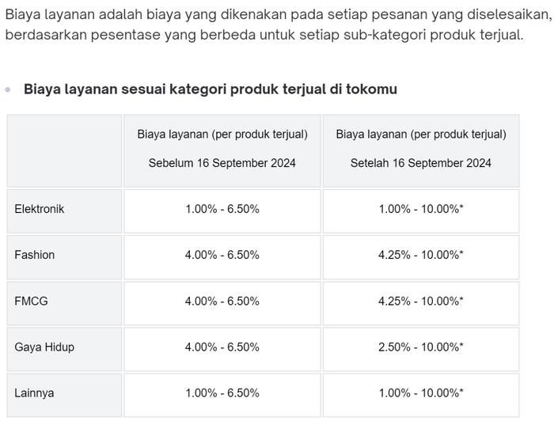Screen dimensions: 554x425
Task: Click the empty top-left table header cell
Action: pos(65,150)
